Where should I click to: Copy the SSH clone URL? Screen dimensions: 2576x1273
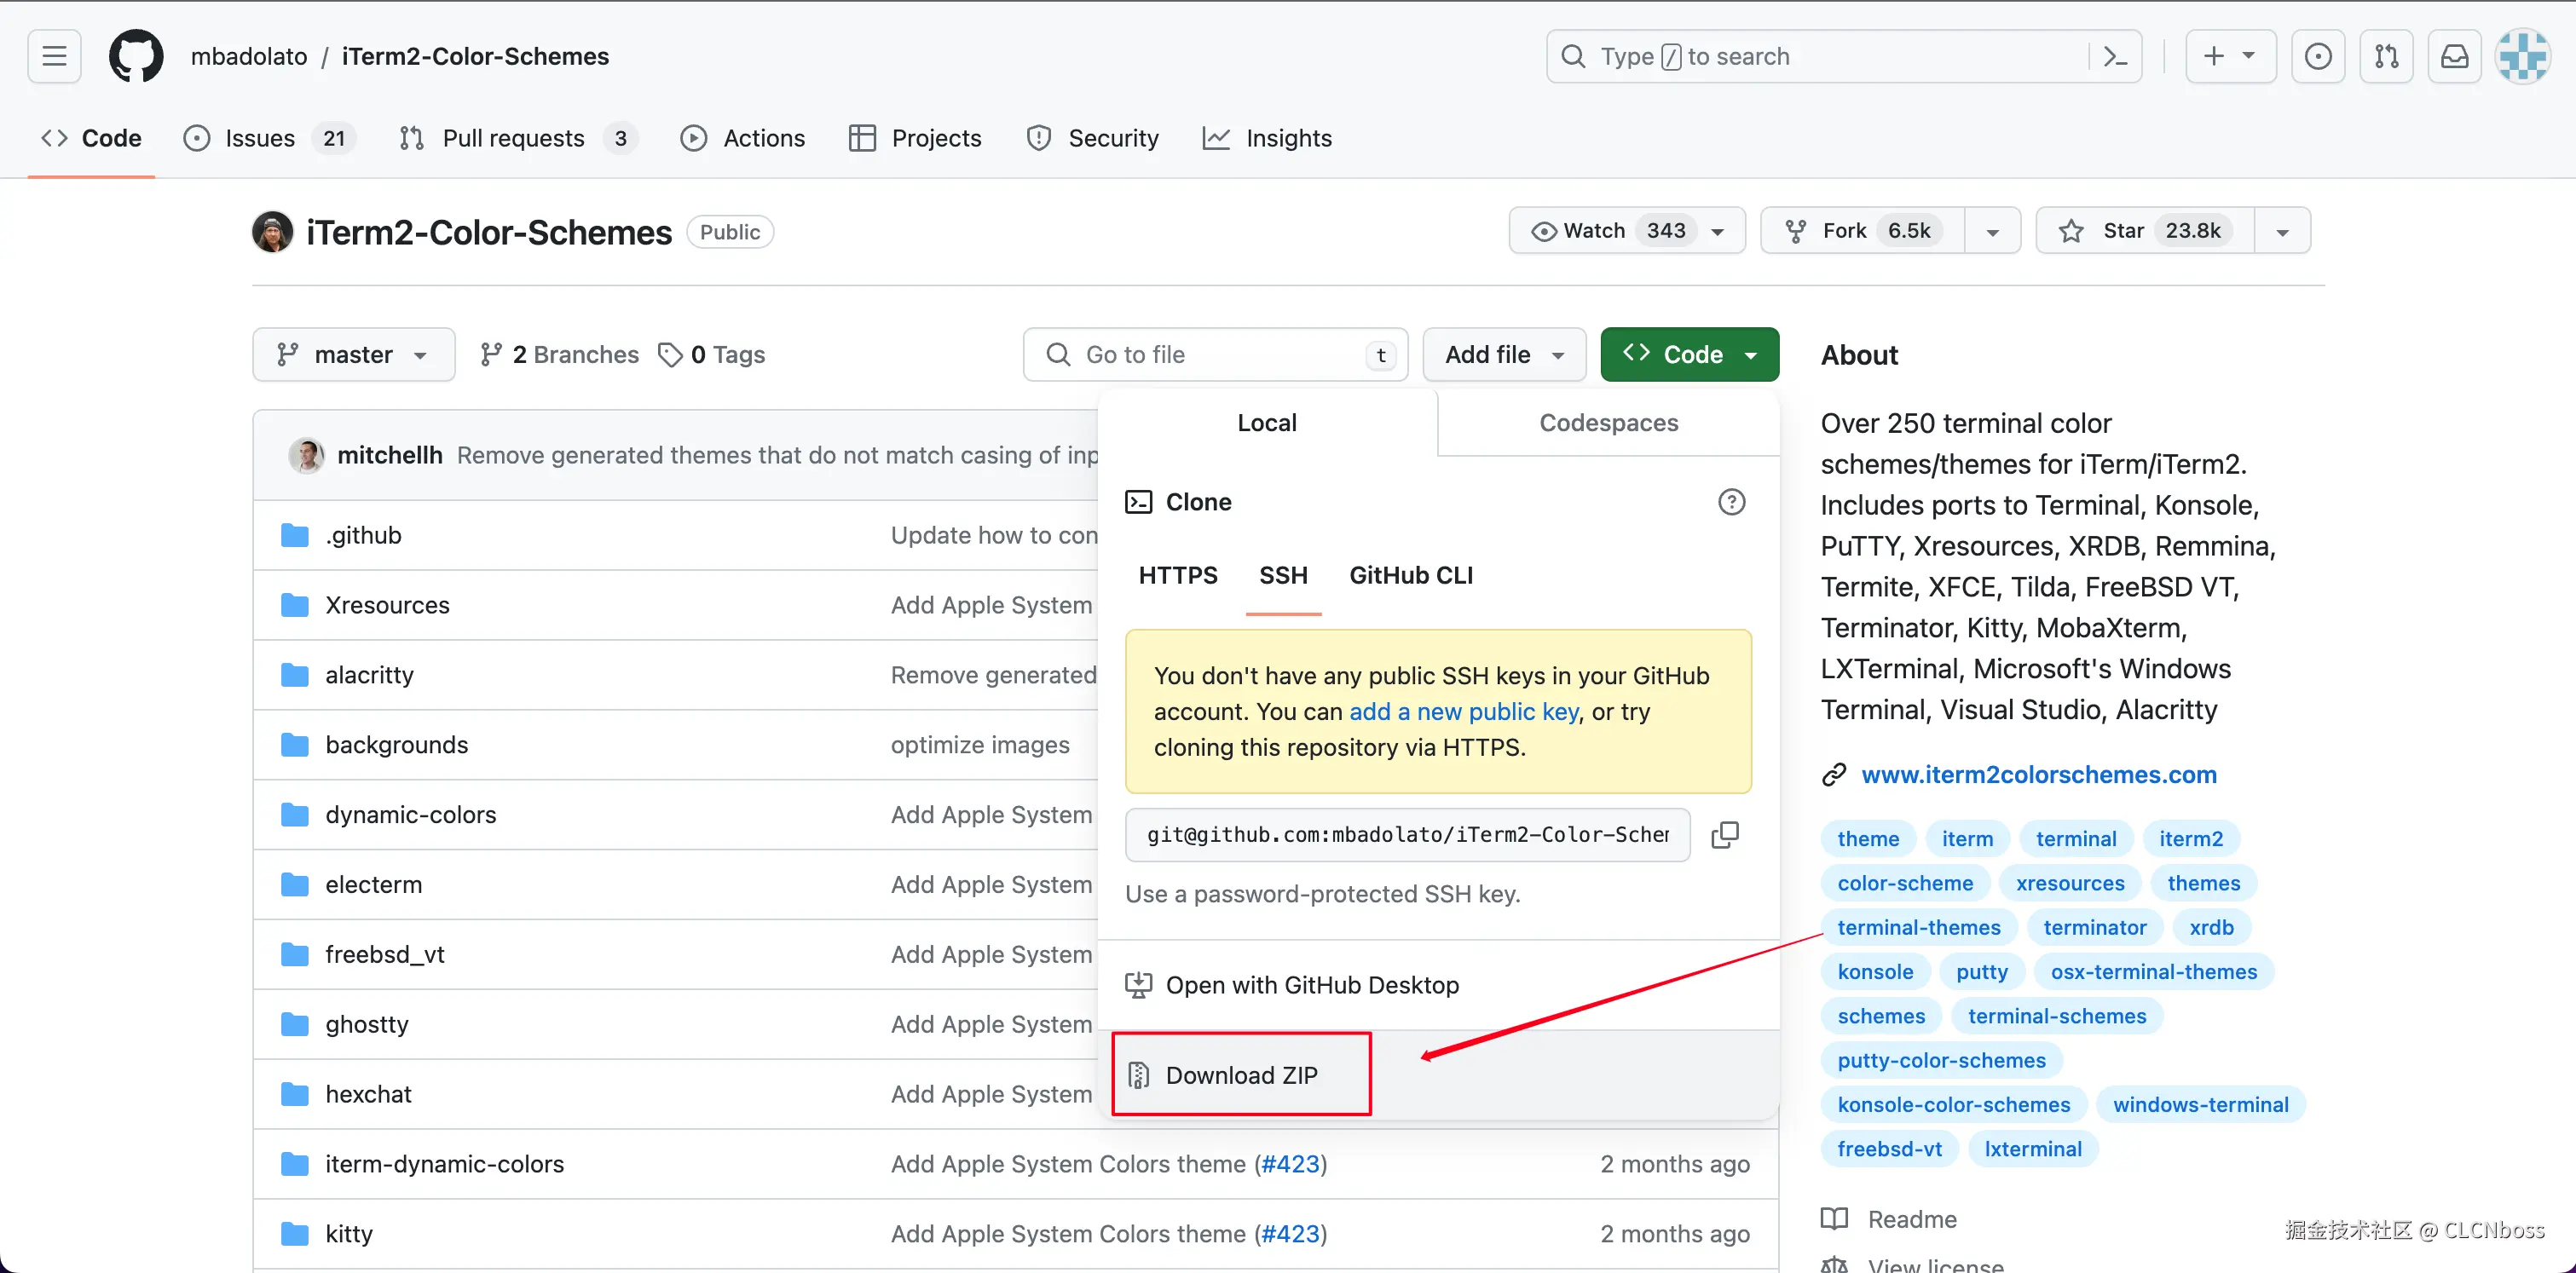(1725, 834)
